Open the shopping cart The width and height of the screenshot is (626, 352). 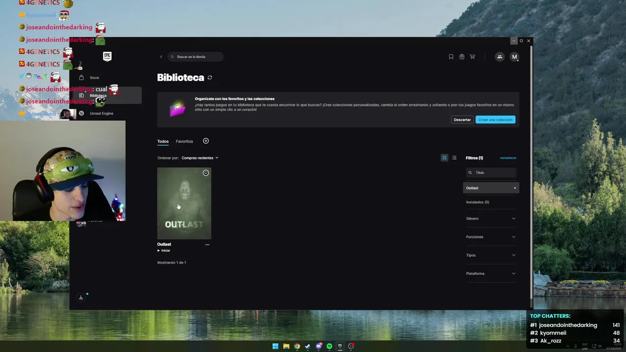[472, 57]
